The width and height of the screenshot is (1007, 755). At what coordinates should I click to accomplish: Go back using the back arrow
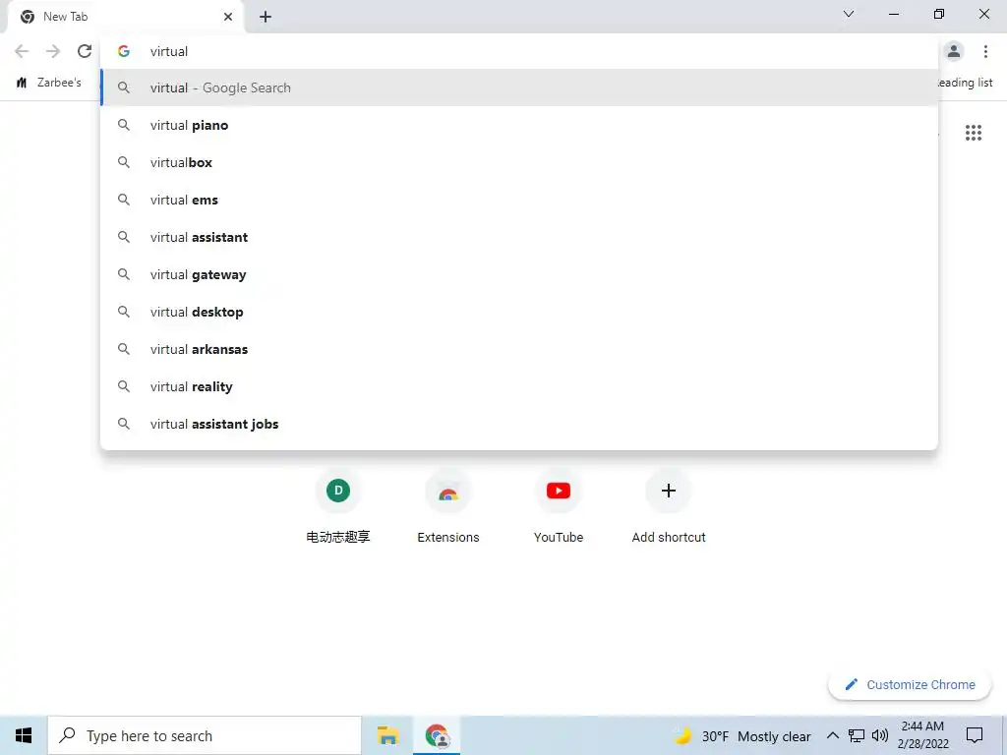tap(22, 51)
